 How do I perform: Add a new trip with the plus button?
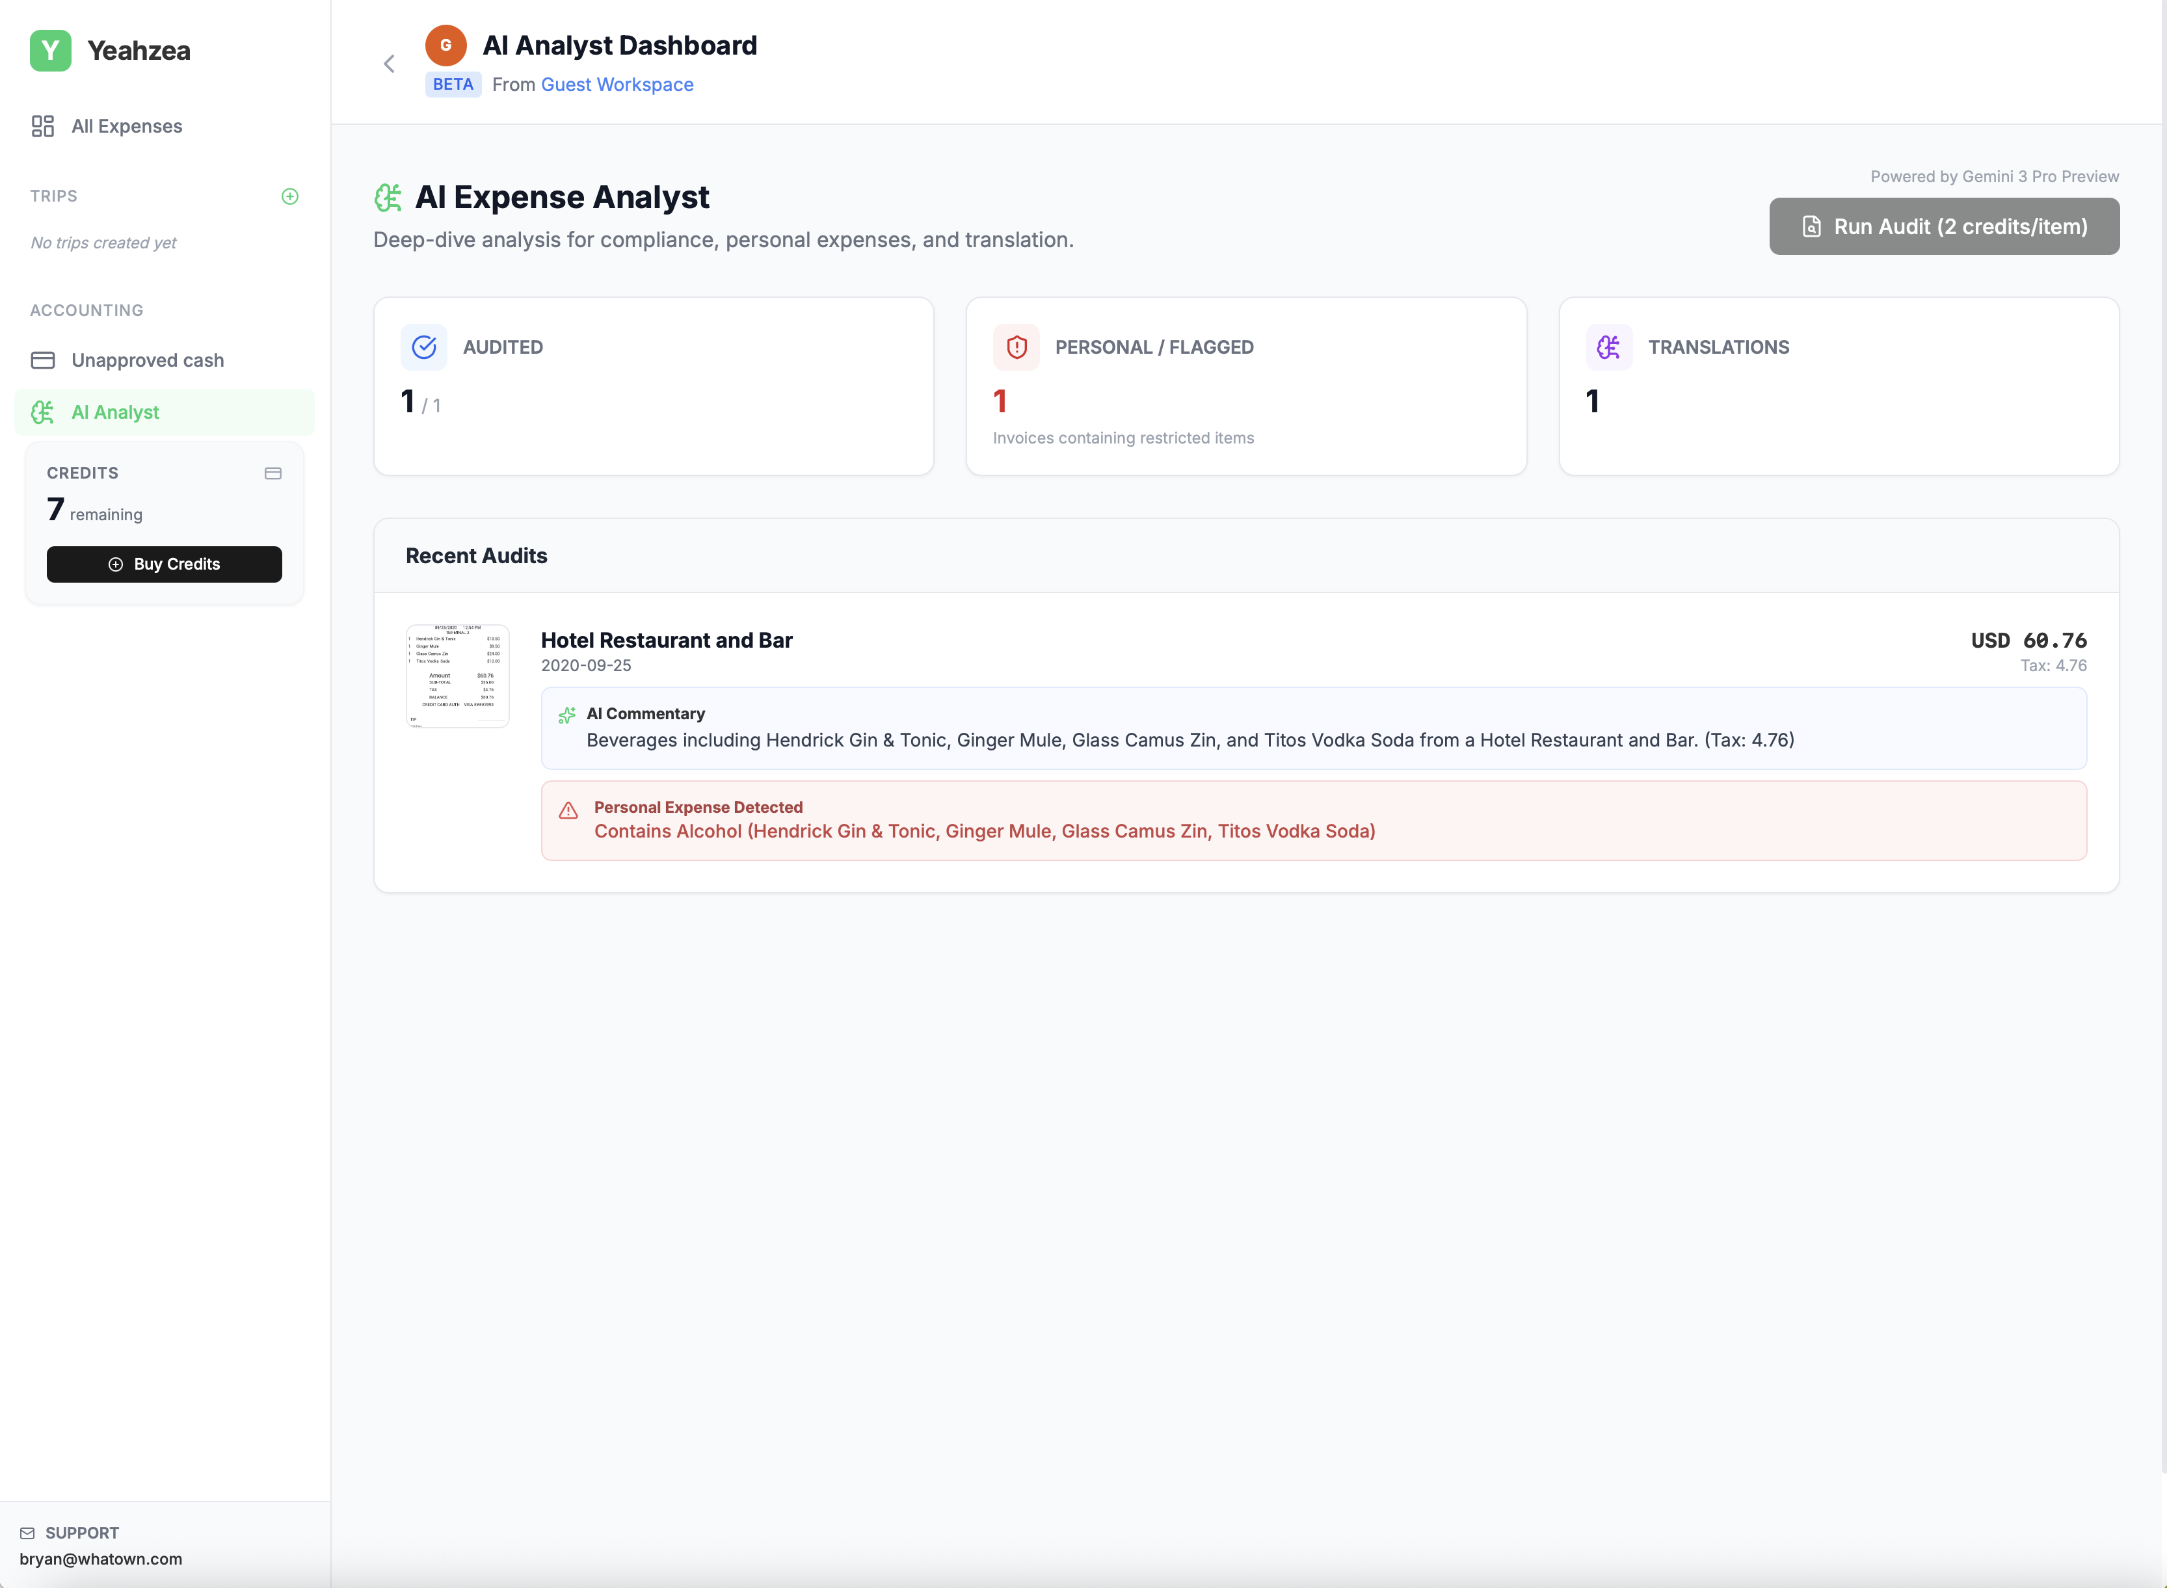[289, 196]
